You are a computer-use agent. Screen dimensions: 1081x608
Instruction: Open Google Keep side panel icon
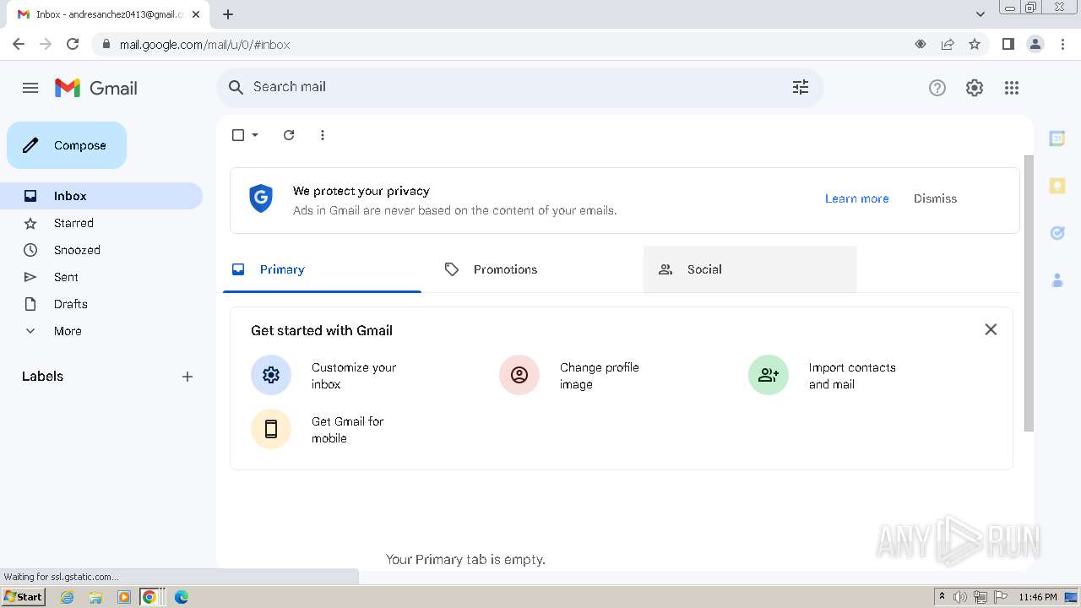[x=1057, y=186]
